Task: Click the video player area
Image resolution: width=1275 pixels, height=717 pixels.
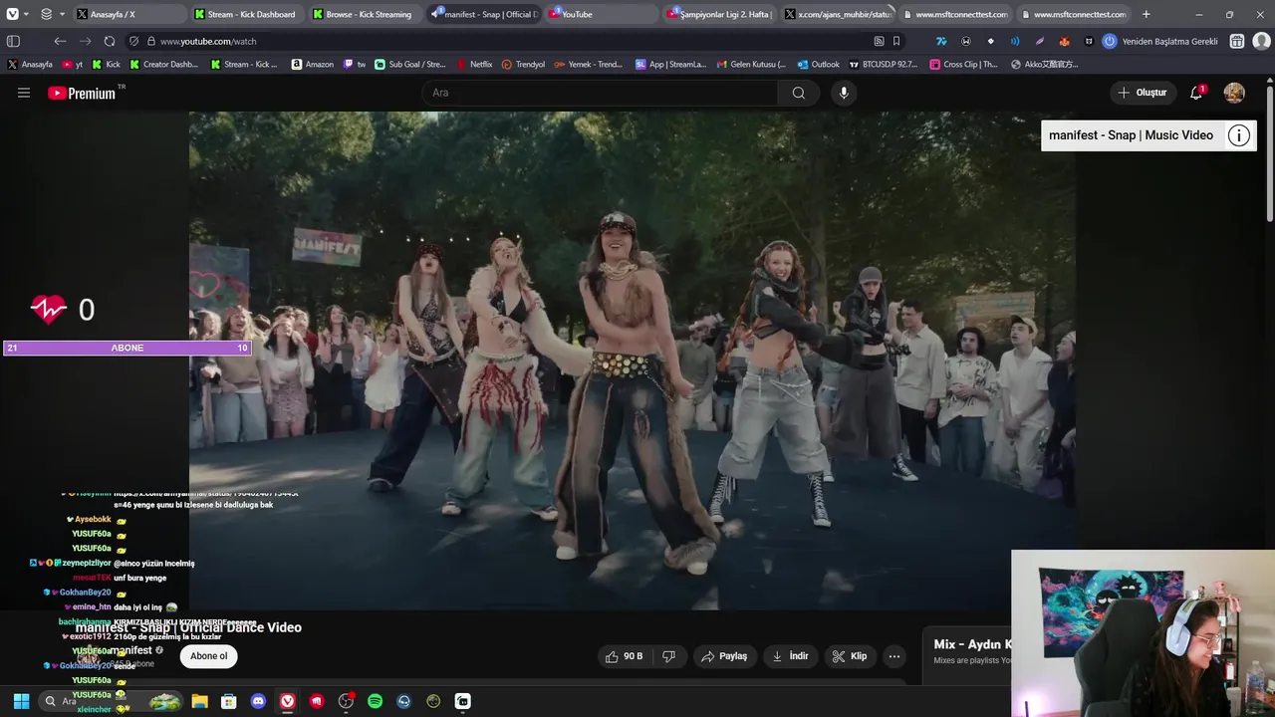Action: (633, 360)
